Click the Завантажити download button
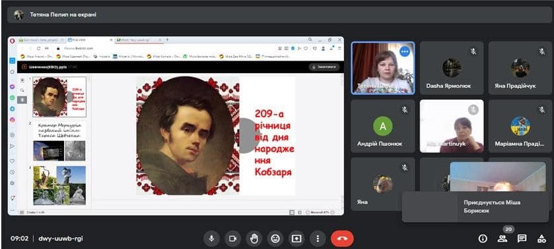This screenshot has height=249, width=554. (324, 67)
